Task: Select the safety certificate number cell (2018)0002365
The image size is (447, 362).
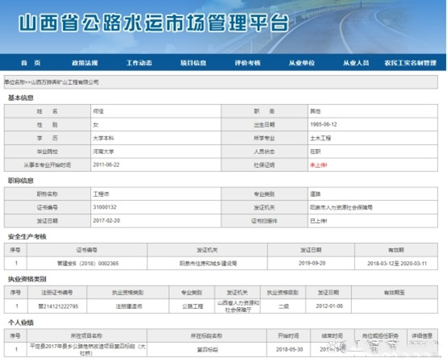Action: click(x=87, y=264)
